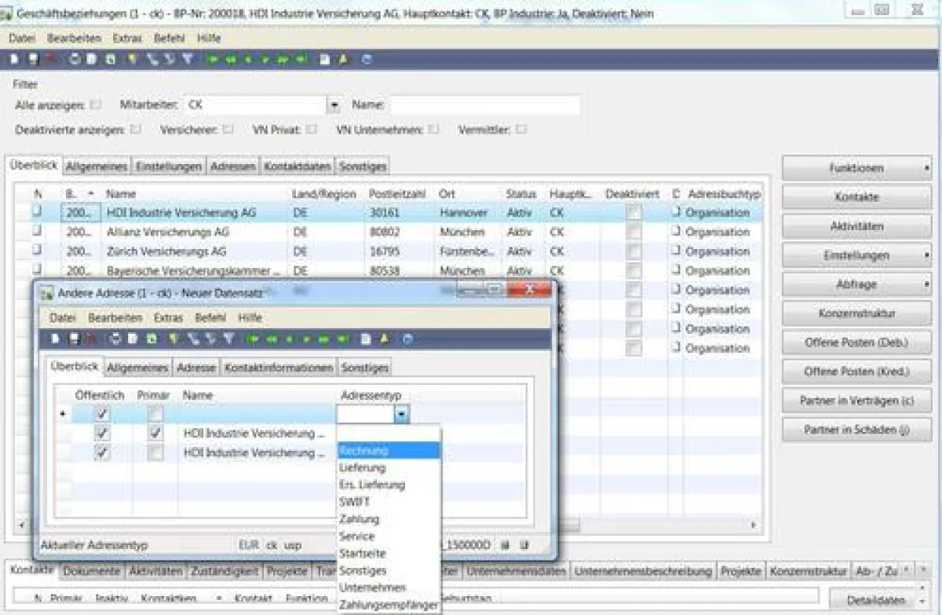The image size is (942, 615).
Task: Click the Save icon in Andere Adresse toolbar
Action: point(75,339)
